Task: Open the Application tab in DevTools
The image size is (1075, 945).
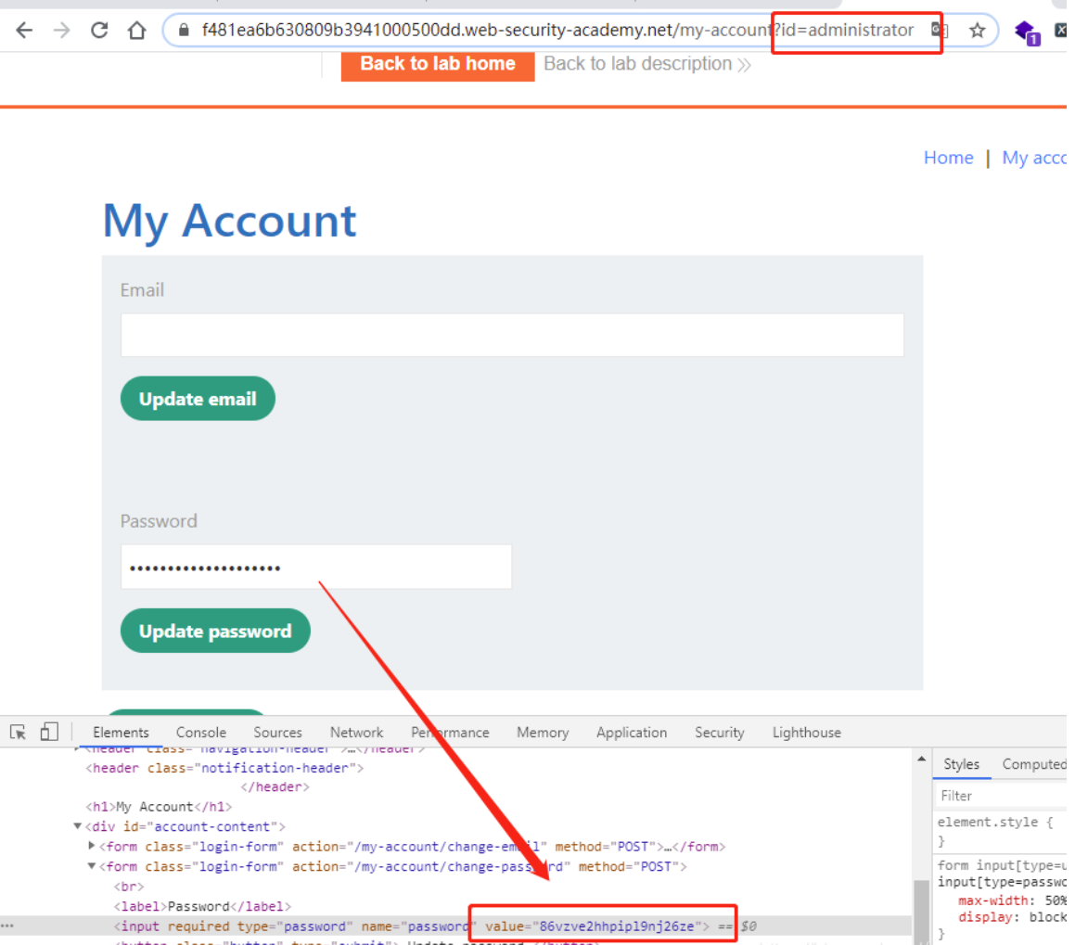Action: (x=631, y=733)
